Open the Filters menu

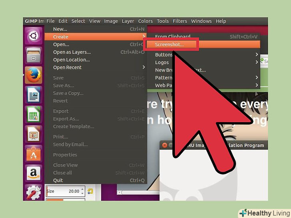[180, 21]
